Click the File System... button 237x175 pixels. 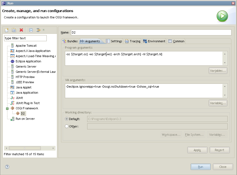(x=194, y=135)
